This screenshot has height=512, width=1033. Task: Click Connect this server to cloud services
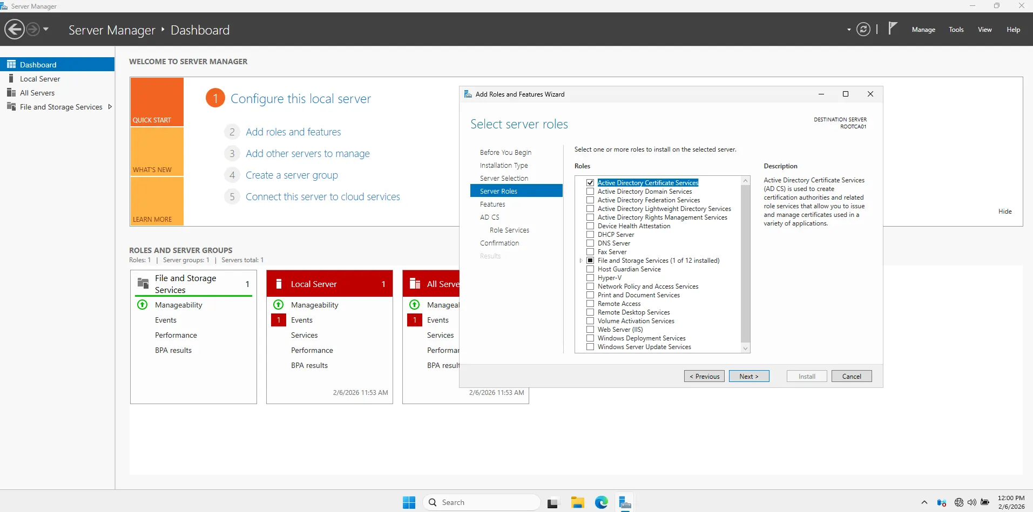[323, 197]
